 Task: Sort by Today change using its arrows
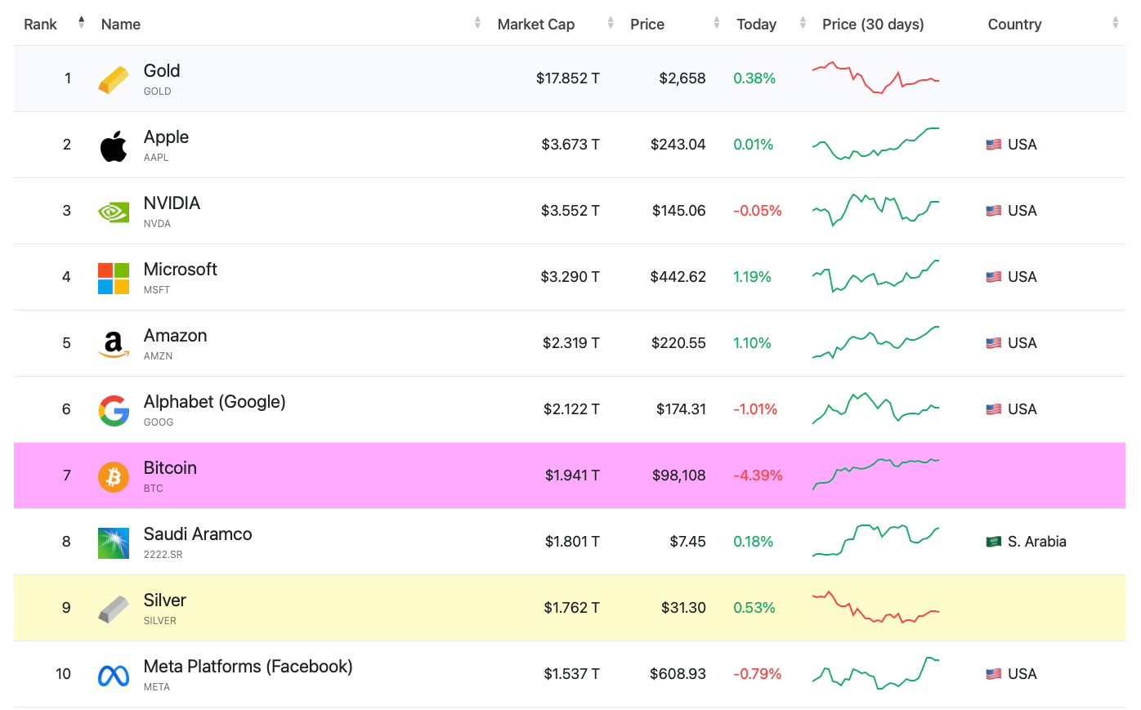click(x=803, y=23)
